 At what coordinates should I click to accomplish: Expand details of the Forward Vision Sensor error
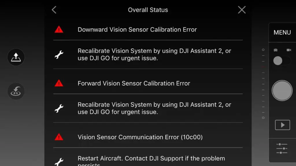point(134,83)
